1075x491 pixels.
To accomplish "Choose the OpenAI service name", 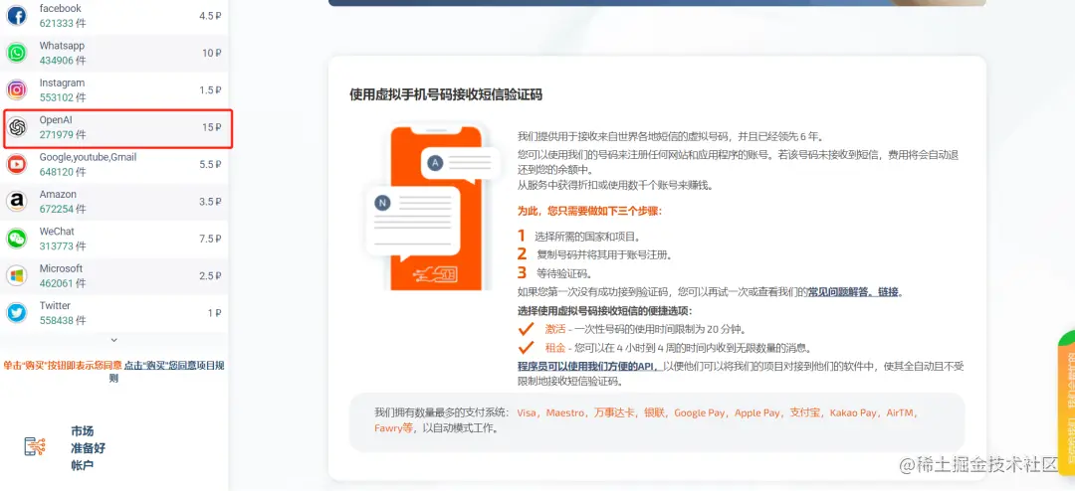I will (x=56, y=119).
